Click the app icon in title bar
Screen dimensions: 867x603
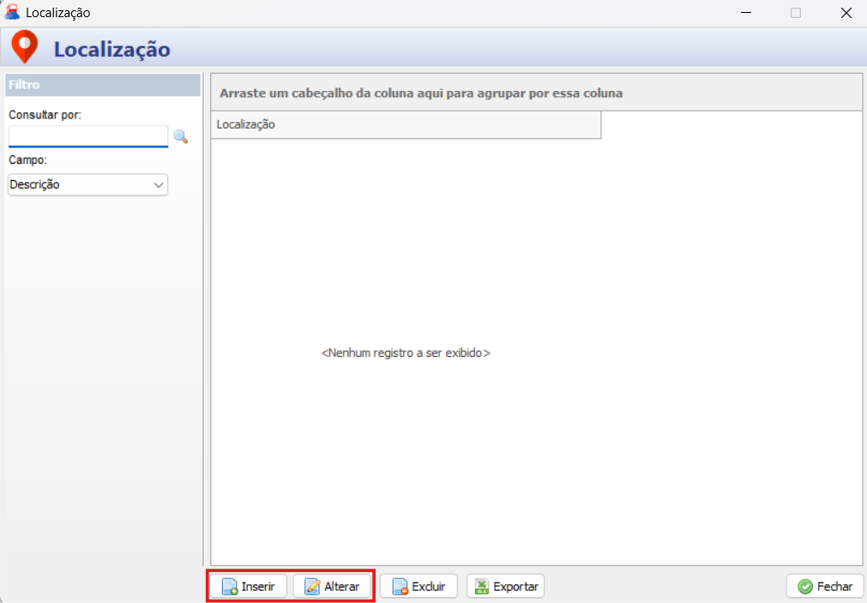click(x=13, y=13)
